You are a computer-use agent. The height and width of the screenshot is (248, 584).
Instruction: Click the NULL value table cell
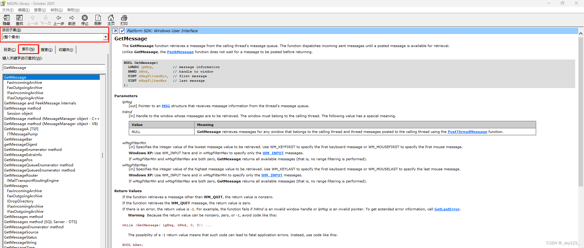(162, 132)
